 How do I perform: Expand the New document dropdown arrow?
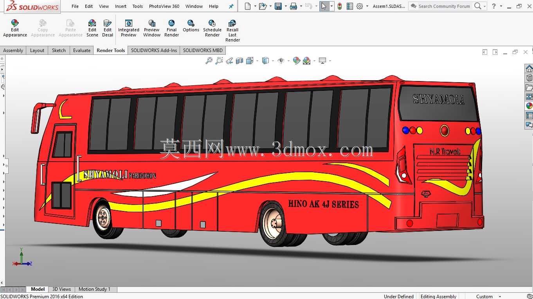255,6
